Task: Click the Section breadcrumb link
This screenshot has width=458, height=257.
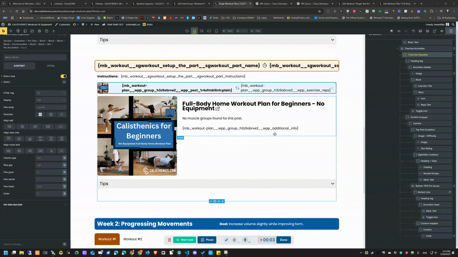Action: pyautogui.click(x=7, y=41)
